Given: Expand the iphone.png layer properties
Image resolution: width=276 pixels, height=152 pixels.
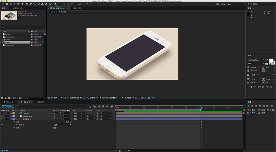Looking at the screenshot, I should click(11, 116).
